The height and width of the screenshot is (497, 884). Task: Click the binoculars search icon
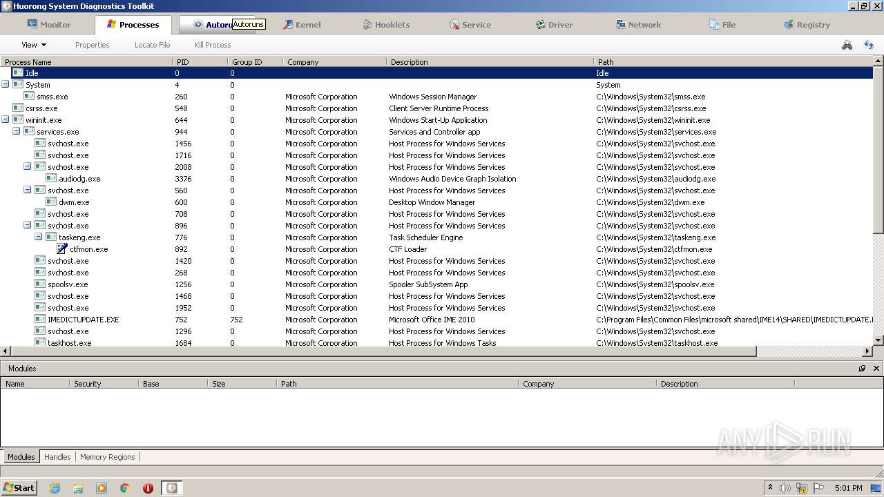847,45
